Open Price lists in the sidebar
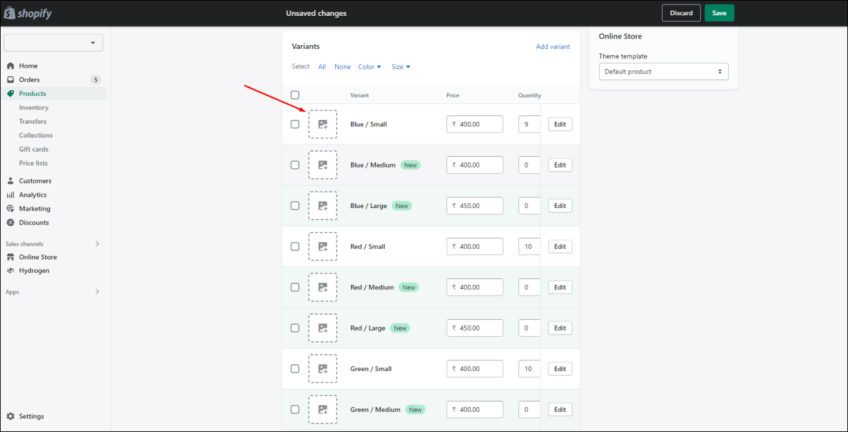The image size is (848, 432). [x=33, y=164]
